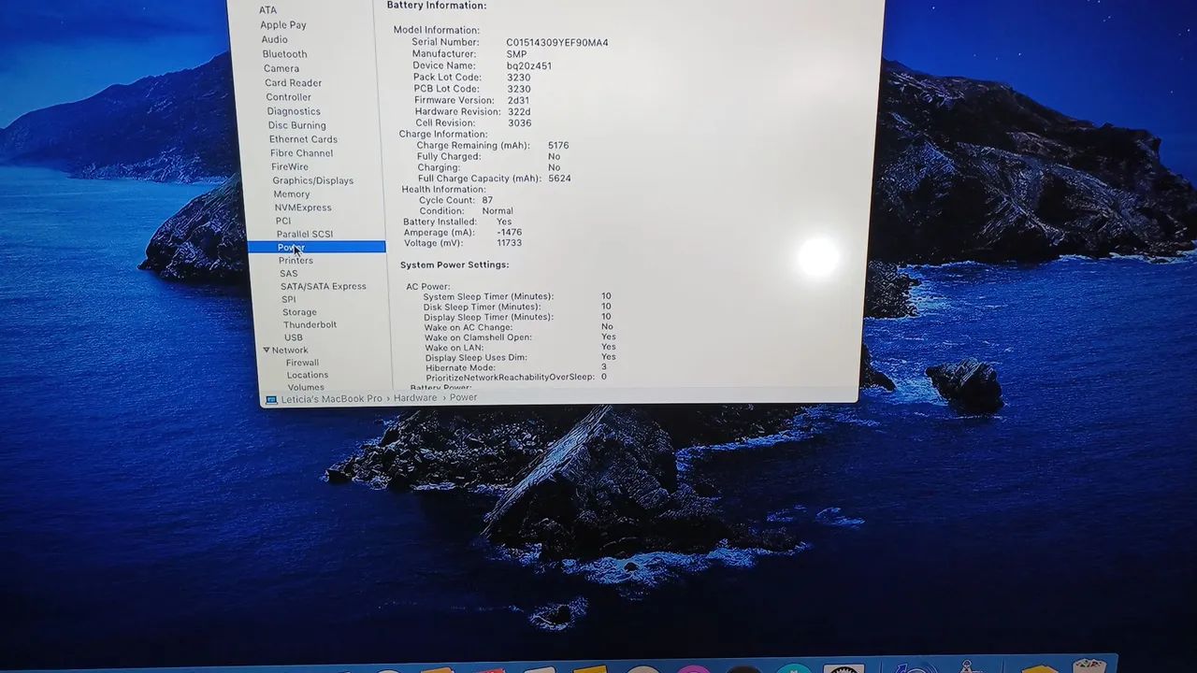
Task: Select Parallel SCSI in the sidebar
Action: point(304,234)
